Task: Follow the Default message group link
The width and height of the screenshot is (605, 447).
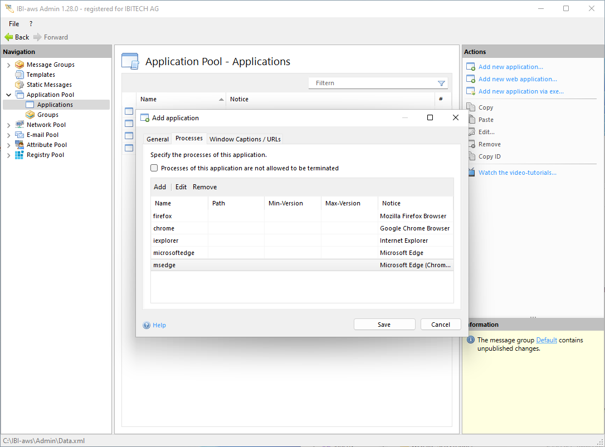Action: coord(546,340)
